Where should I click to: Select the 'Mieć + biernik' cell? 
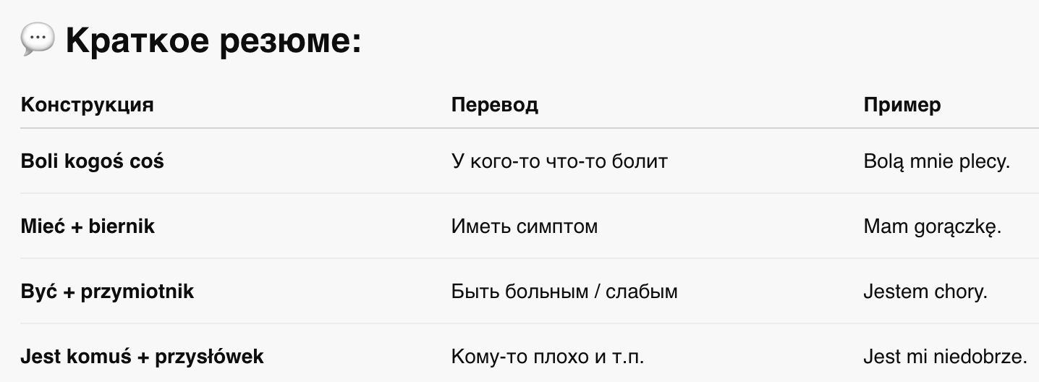point(88,226)
